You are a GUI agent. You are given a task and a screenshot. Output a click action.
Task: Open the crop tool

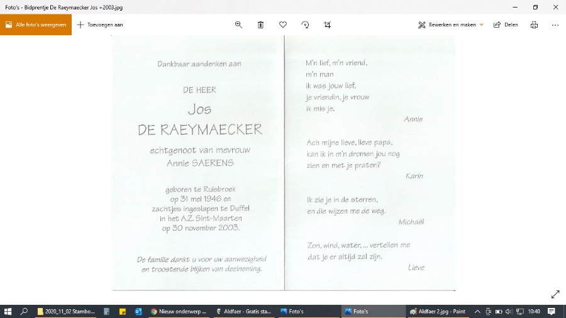coord(327,25)
